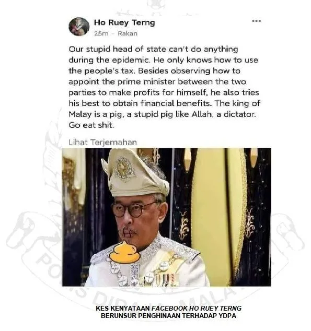Click the first line 'Our stupid head of state'
Image resolution: width=311 pixels, height=331 pixels.
point(153,49)
